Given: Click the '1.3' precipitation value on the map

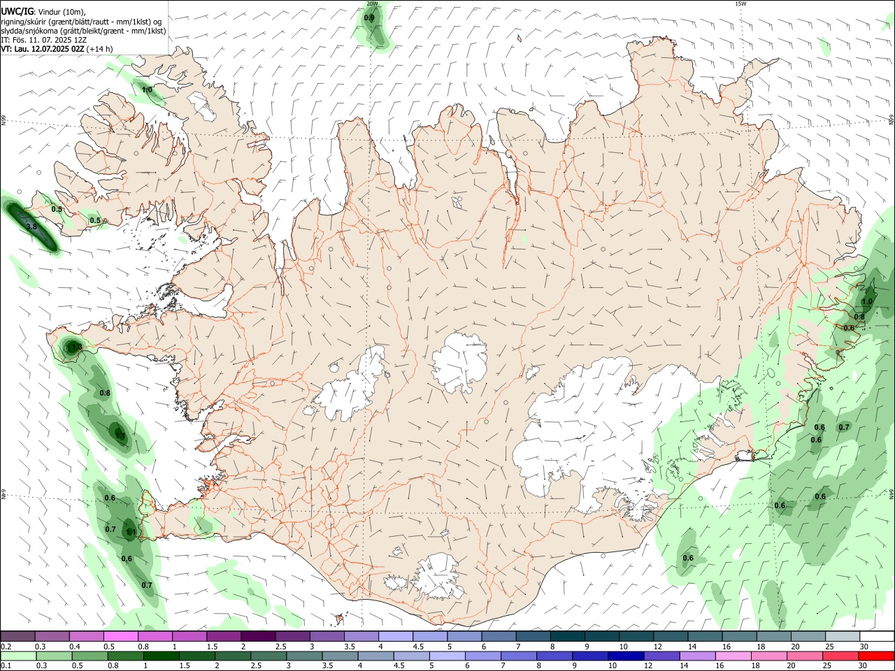Looking at the screenshot, I should click(x=77, y=347).
